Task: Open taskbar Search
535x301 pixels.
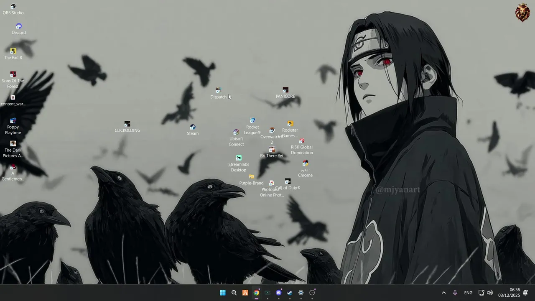Action: pos(234,293)
